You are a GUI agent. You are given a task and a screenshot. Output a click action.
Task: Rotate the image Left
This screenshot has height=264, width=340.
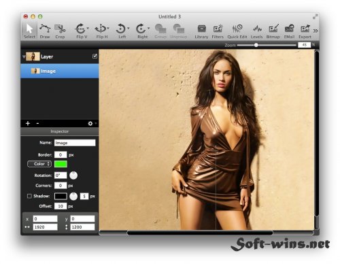[122, 31]
